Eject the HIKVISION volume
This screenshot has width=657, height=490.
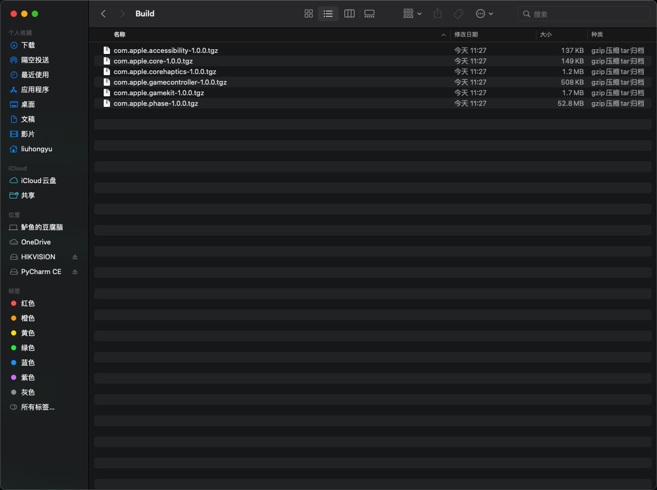75,257
